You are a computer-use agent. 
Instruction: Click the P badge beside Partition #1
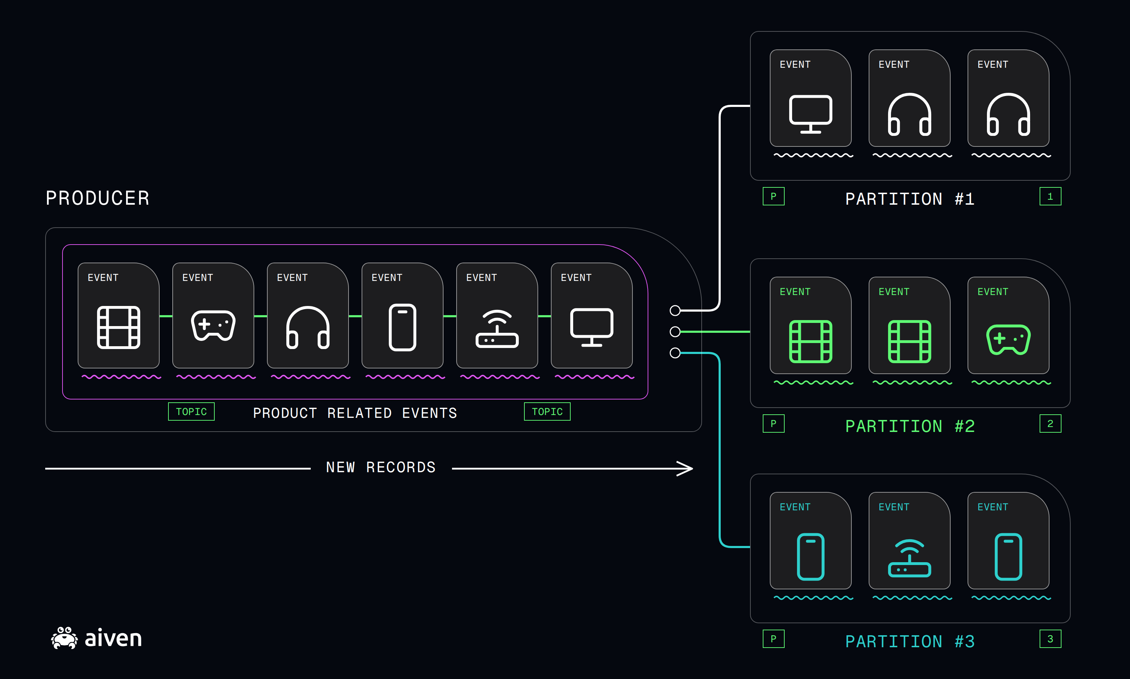pyautogui.click(x=773, y=196)
